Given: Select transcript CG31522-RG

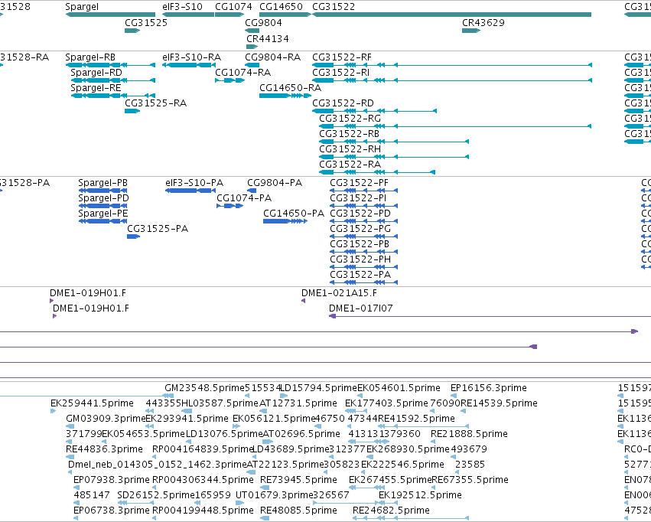Looking at the screenshot, I should click(350, 119).
